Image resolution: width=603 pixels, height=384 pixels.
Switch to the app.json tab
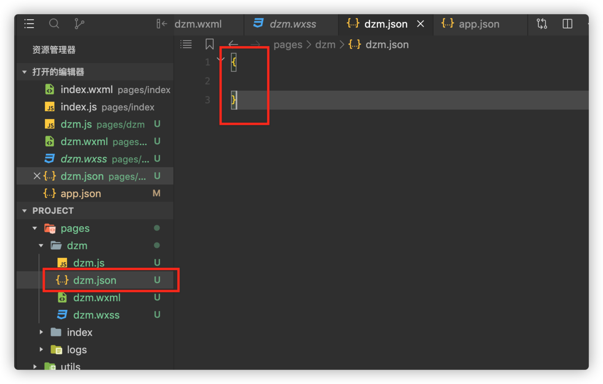[x=480, y=23]
